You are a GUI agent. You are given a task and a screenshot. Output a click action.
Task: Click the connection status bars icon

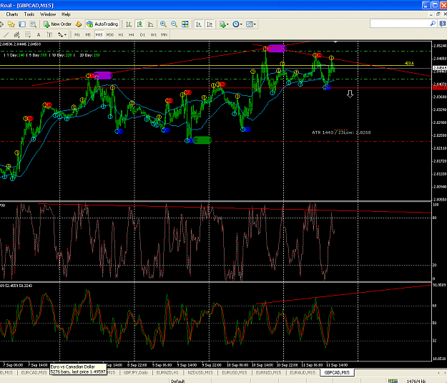[x=393, y=381]
